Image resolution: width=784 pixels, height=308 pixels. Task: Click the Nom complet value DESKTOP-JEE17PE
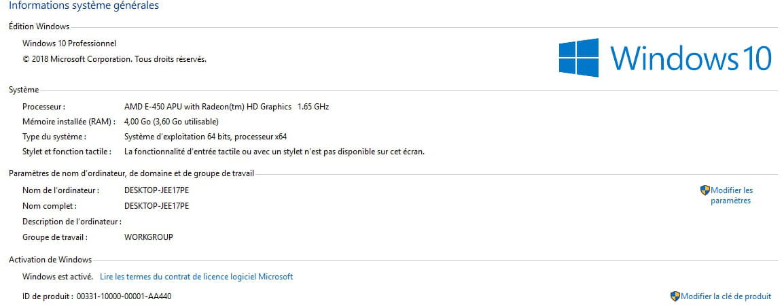click(156, 205)
